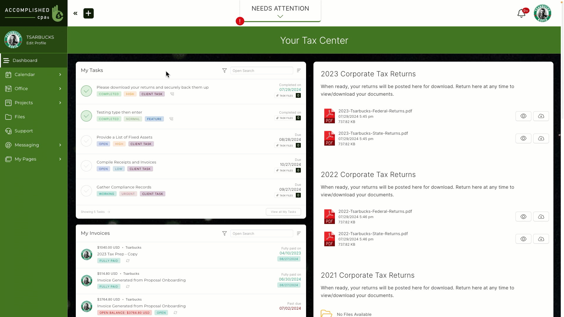Open the My Tasks search input field
This screenshot has width=564, height=317.
click(x=262, y=70)
